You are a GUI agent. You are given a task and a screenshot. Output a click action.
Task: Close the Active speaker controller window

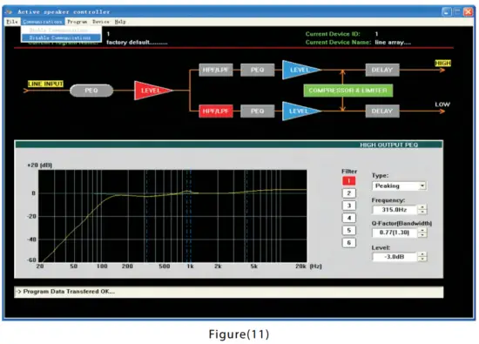pos(469,11)
